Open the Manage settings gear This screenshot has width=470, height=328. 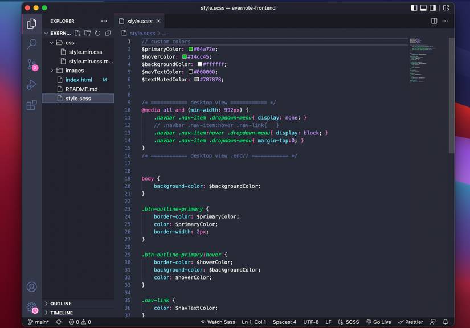pos(31,307)
